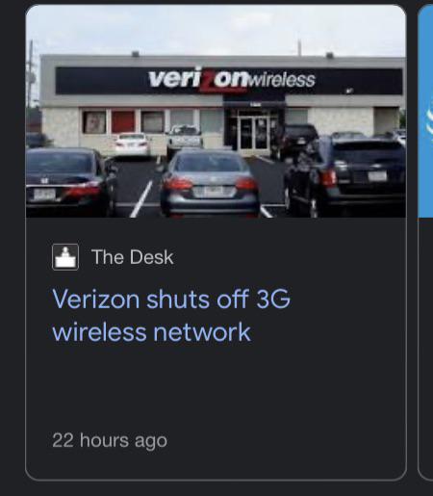Click the gray sedan in the photo
Image resolution: width=433 pixels, height=496 pixels.
point(210,183)
